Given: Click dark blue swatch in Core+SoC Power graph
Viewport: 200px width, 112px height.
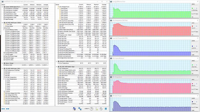Looking at the screenshot, I should (x=193, y=46).
